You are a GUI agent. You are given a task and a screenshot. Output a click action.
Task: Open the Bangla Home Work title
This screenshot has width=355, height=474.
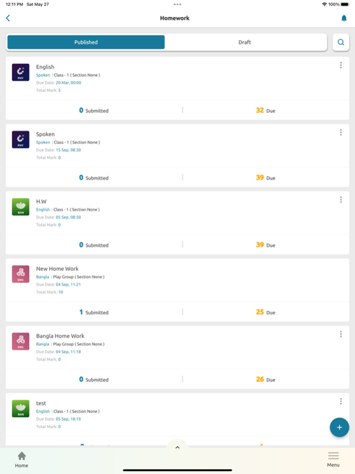click(x=60, y=336)
